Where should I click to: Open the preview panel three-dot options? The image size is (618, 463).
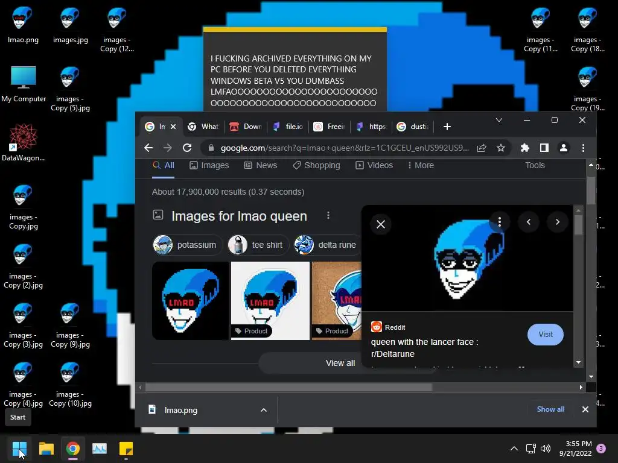click(x=499, y=222)
